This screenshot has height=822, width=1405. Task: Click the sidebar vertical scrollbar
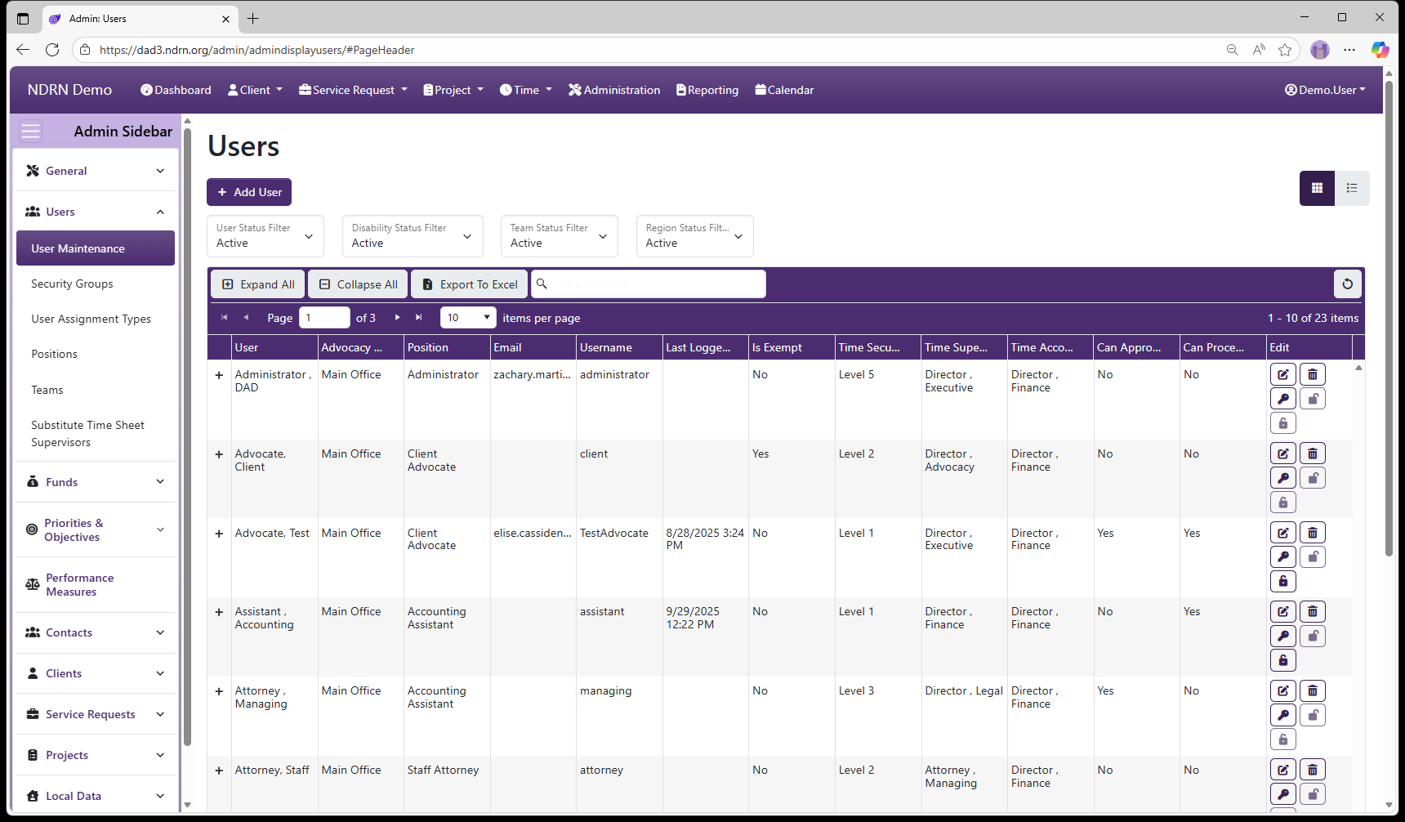187,436
